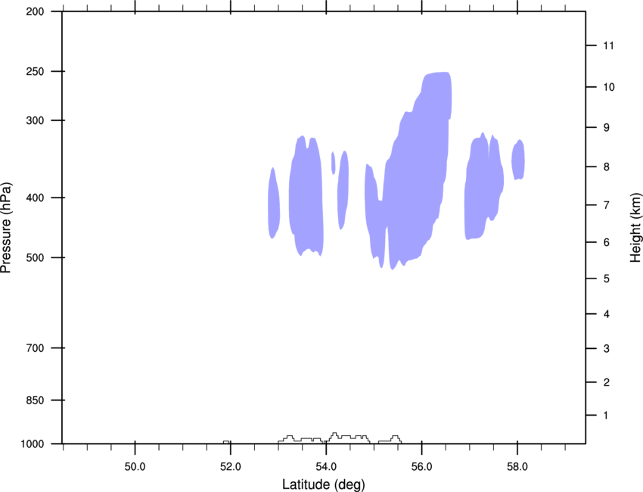Image resolution: width=643 pixels, height=492 pixels.
Task: Click the 200 pressure tick label
Action: pyautogui.click(x=35, y=12)
